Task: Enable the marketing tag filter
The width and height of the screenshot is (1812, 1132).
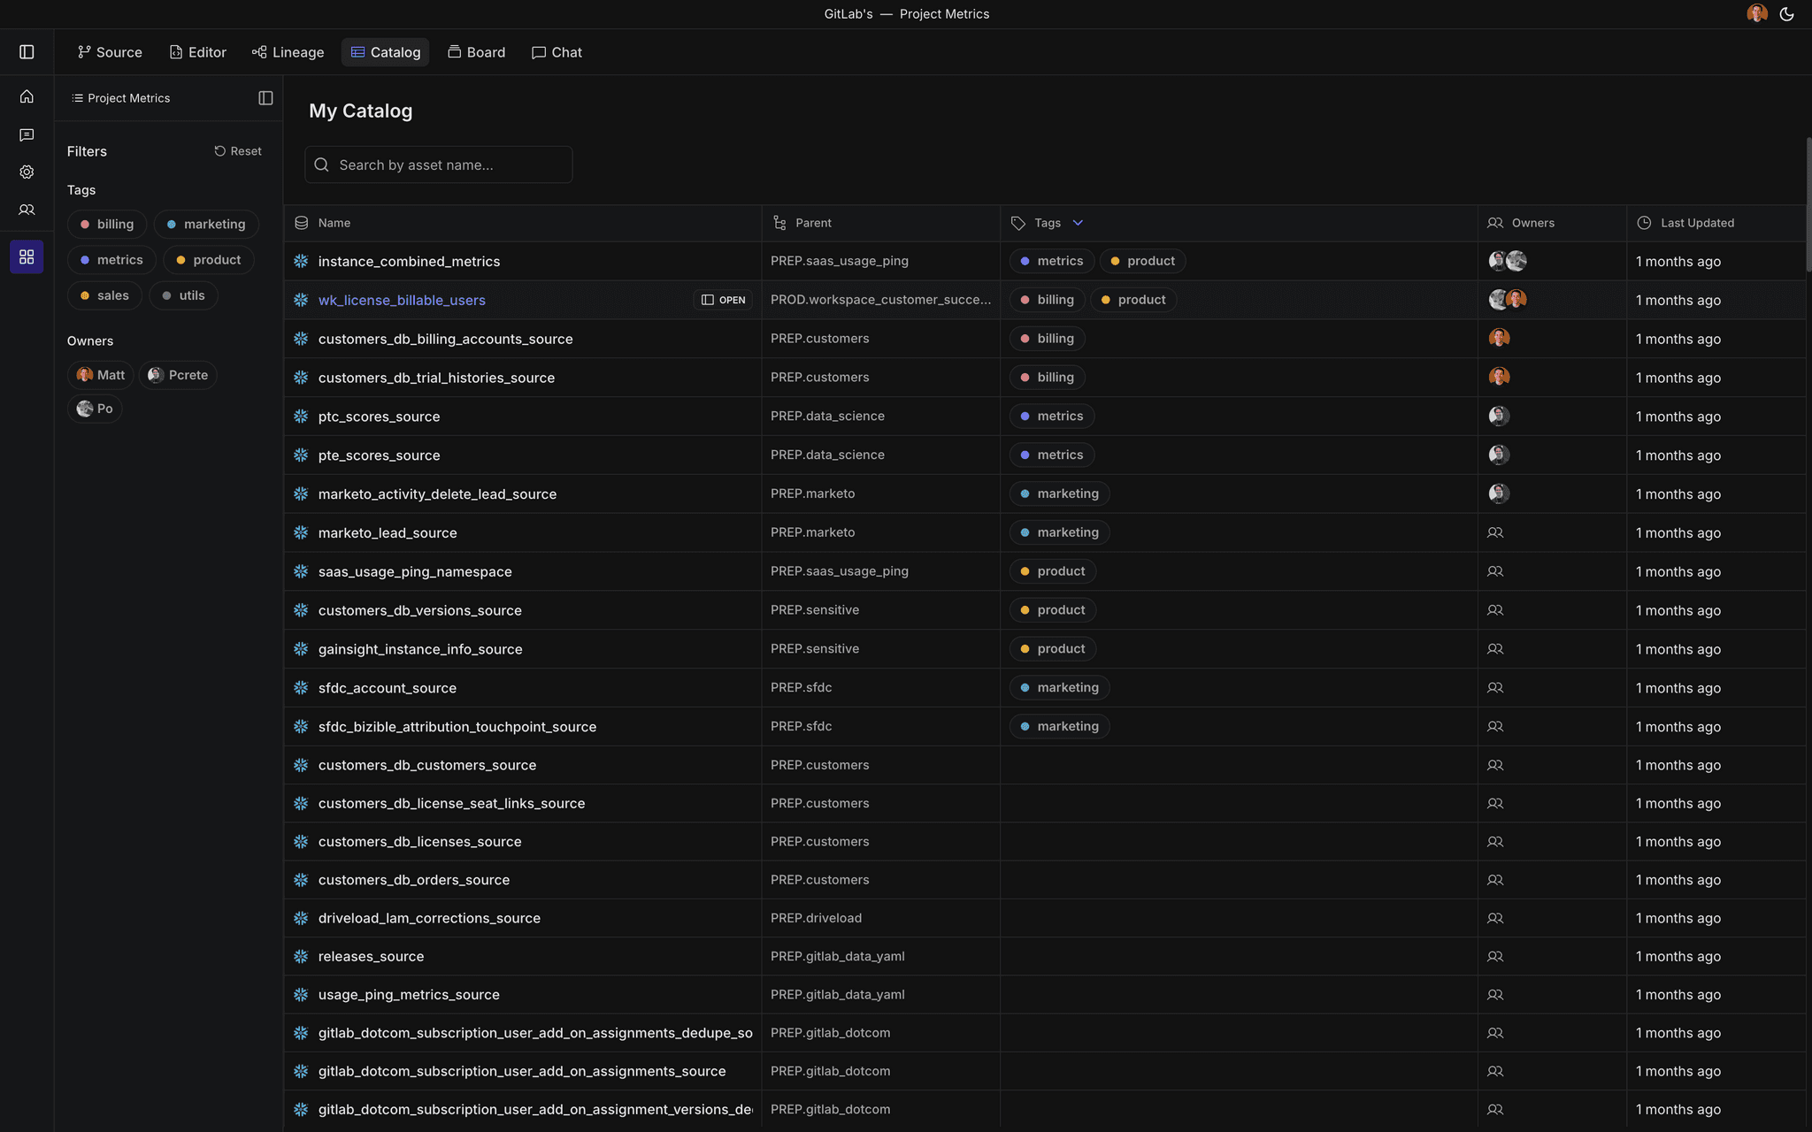Action: tap(206, 224)
